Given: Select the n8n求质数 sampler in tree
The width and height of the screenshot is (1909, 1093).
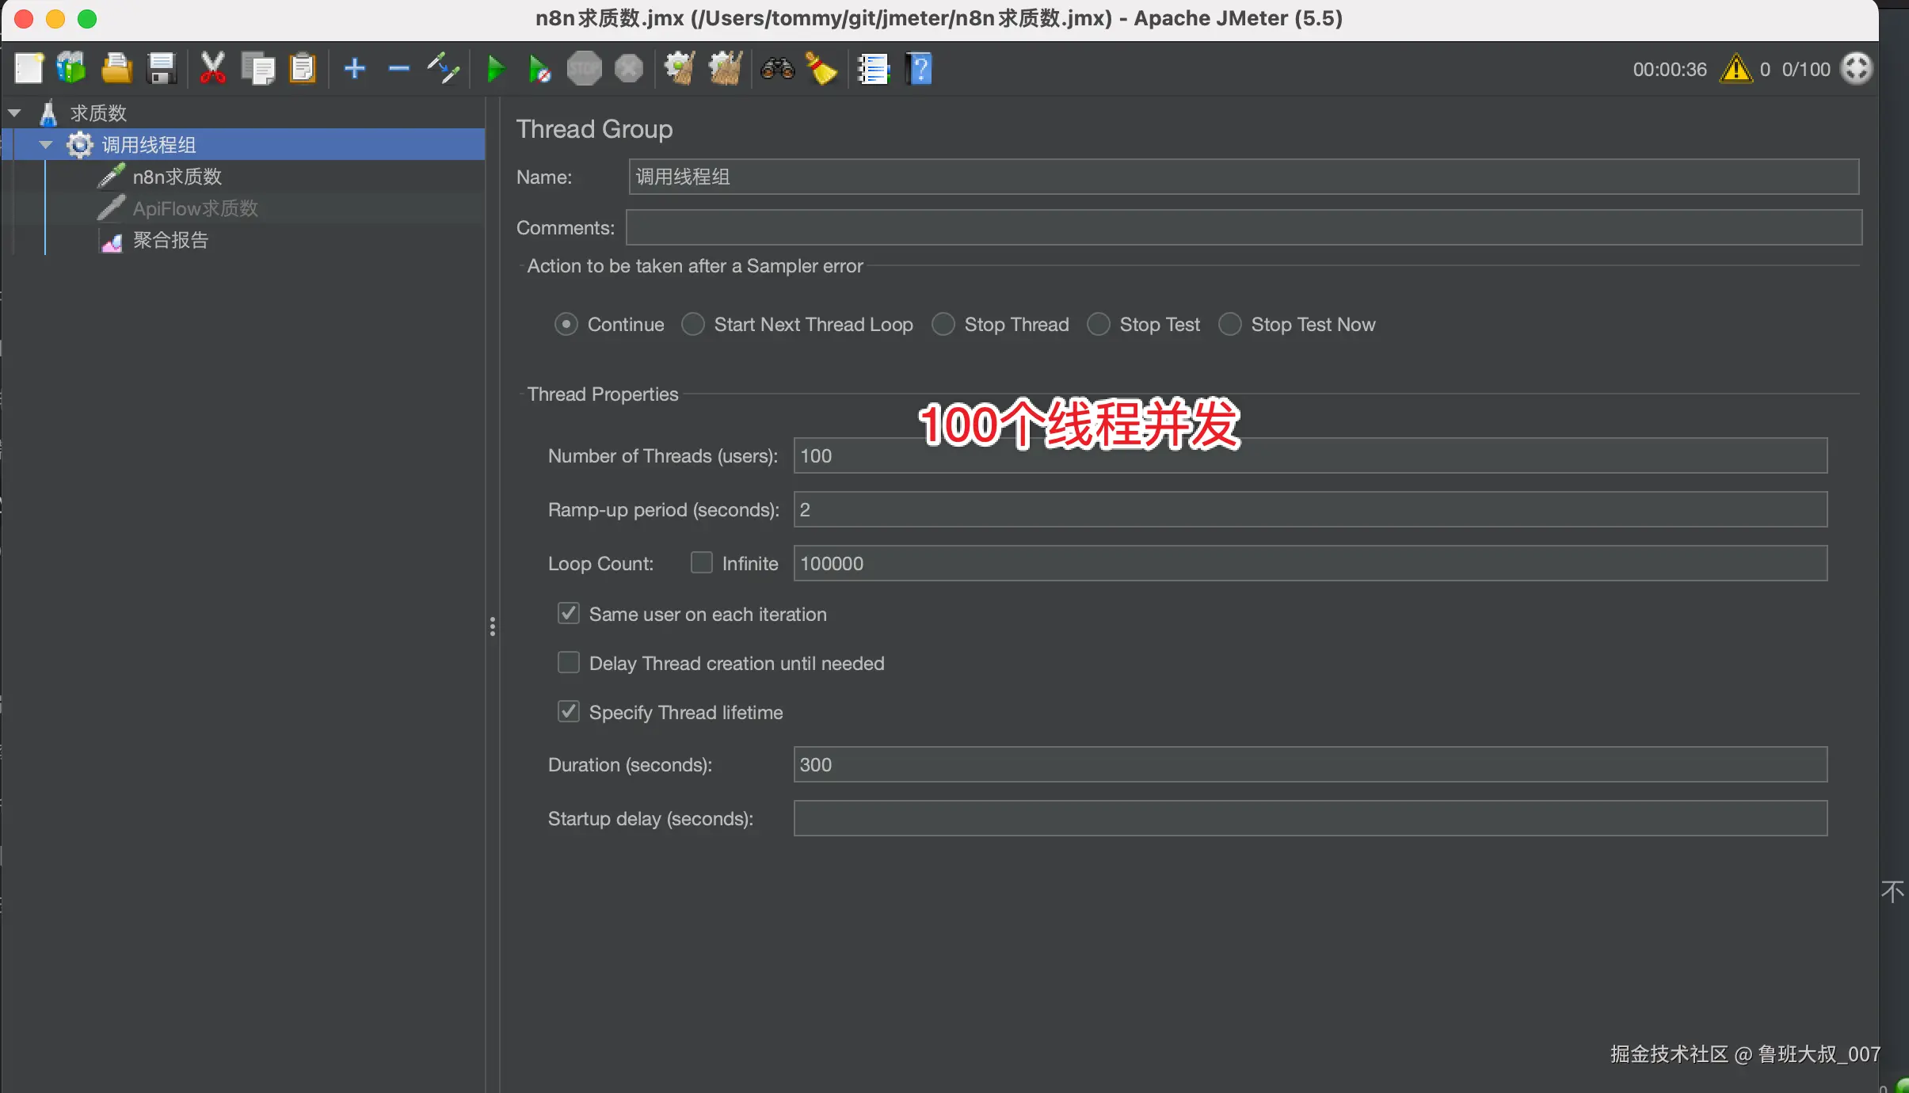Looking at the screenshot, I should (177, 177).
